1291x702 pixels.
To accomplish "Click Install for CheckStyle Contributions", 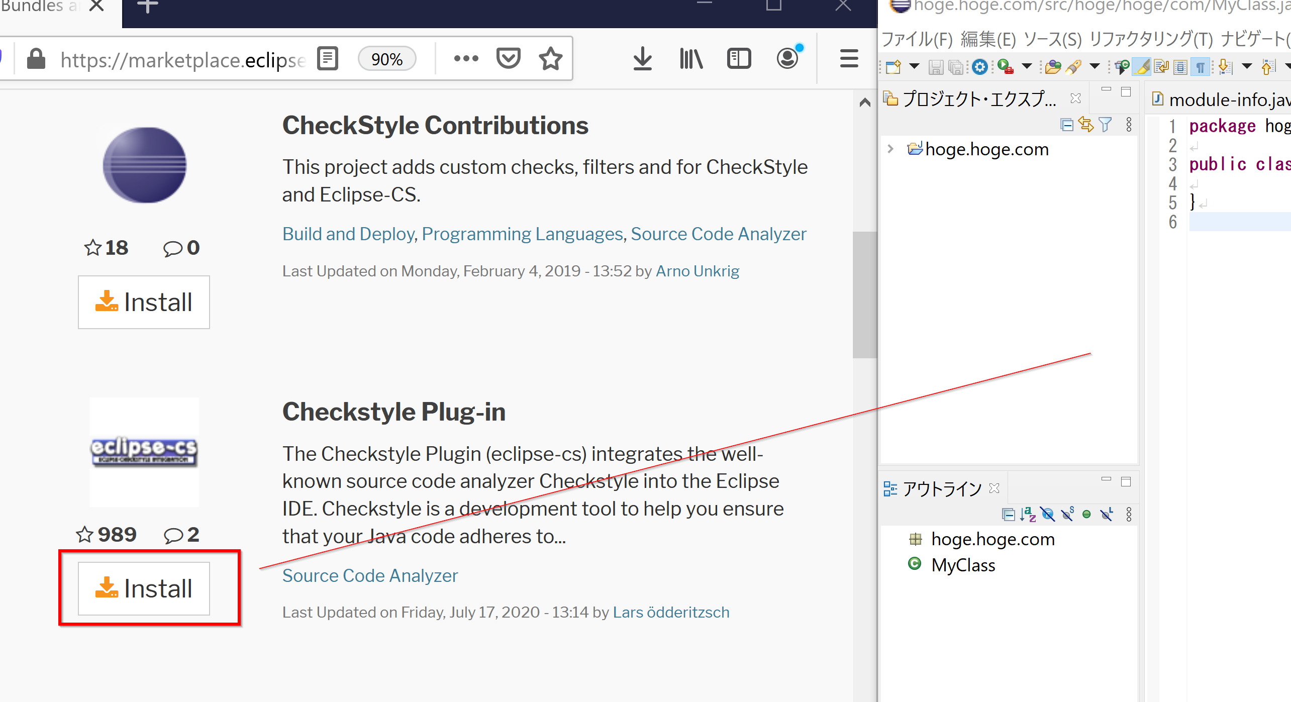I will (x=144, y=302).
